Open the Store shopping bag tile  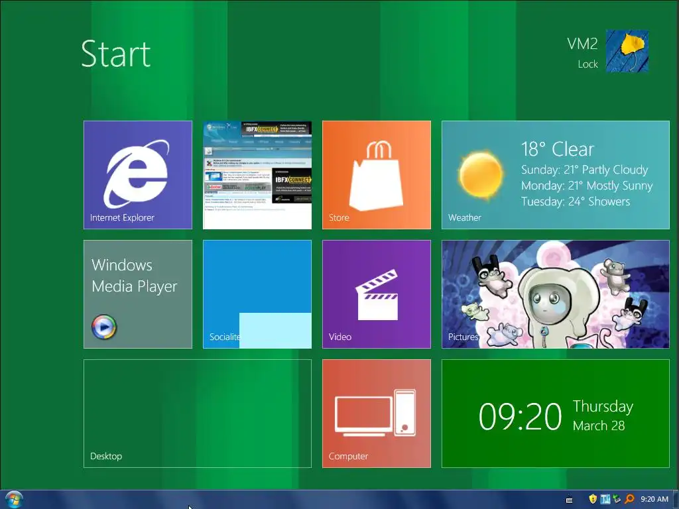[x=377, y=175]
